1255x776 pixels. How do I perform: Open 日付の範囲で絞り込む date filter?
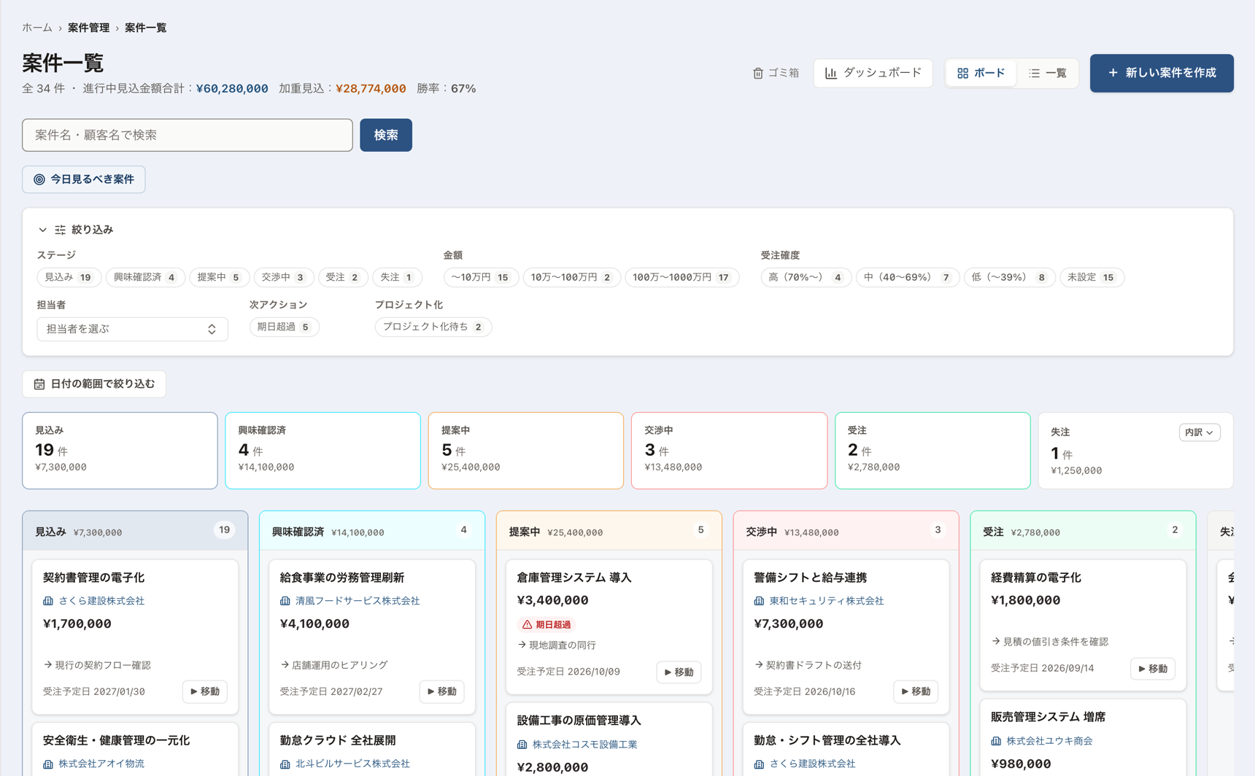94,384
